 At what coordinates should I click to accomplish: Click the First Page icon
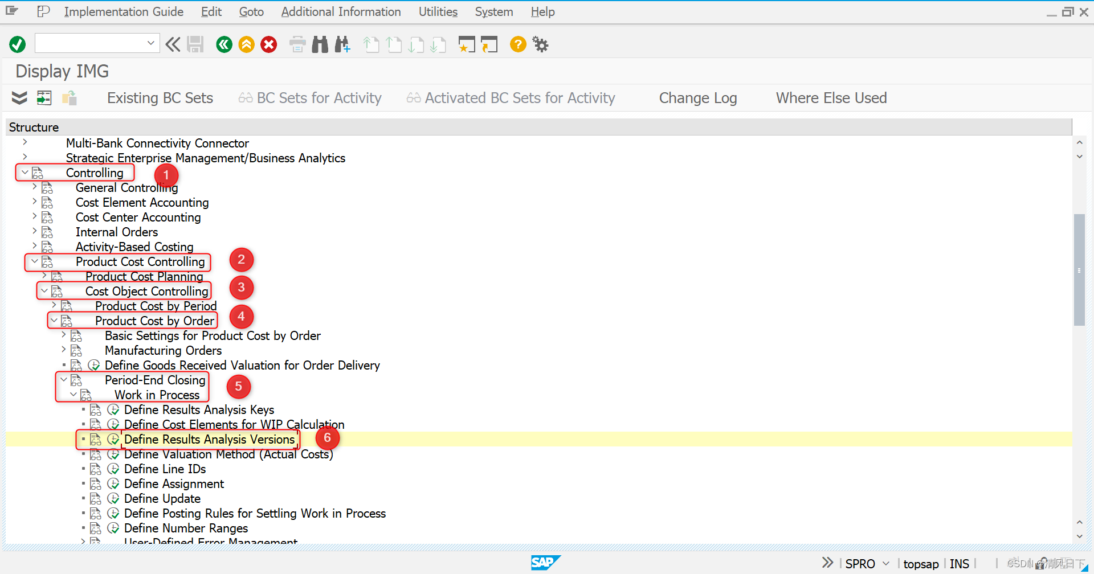(372, 44)
